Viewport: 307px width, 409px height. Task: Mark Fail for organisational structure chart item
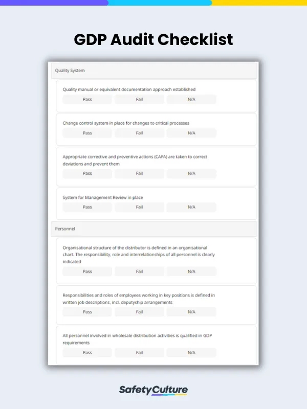click(x=139, y=271)
